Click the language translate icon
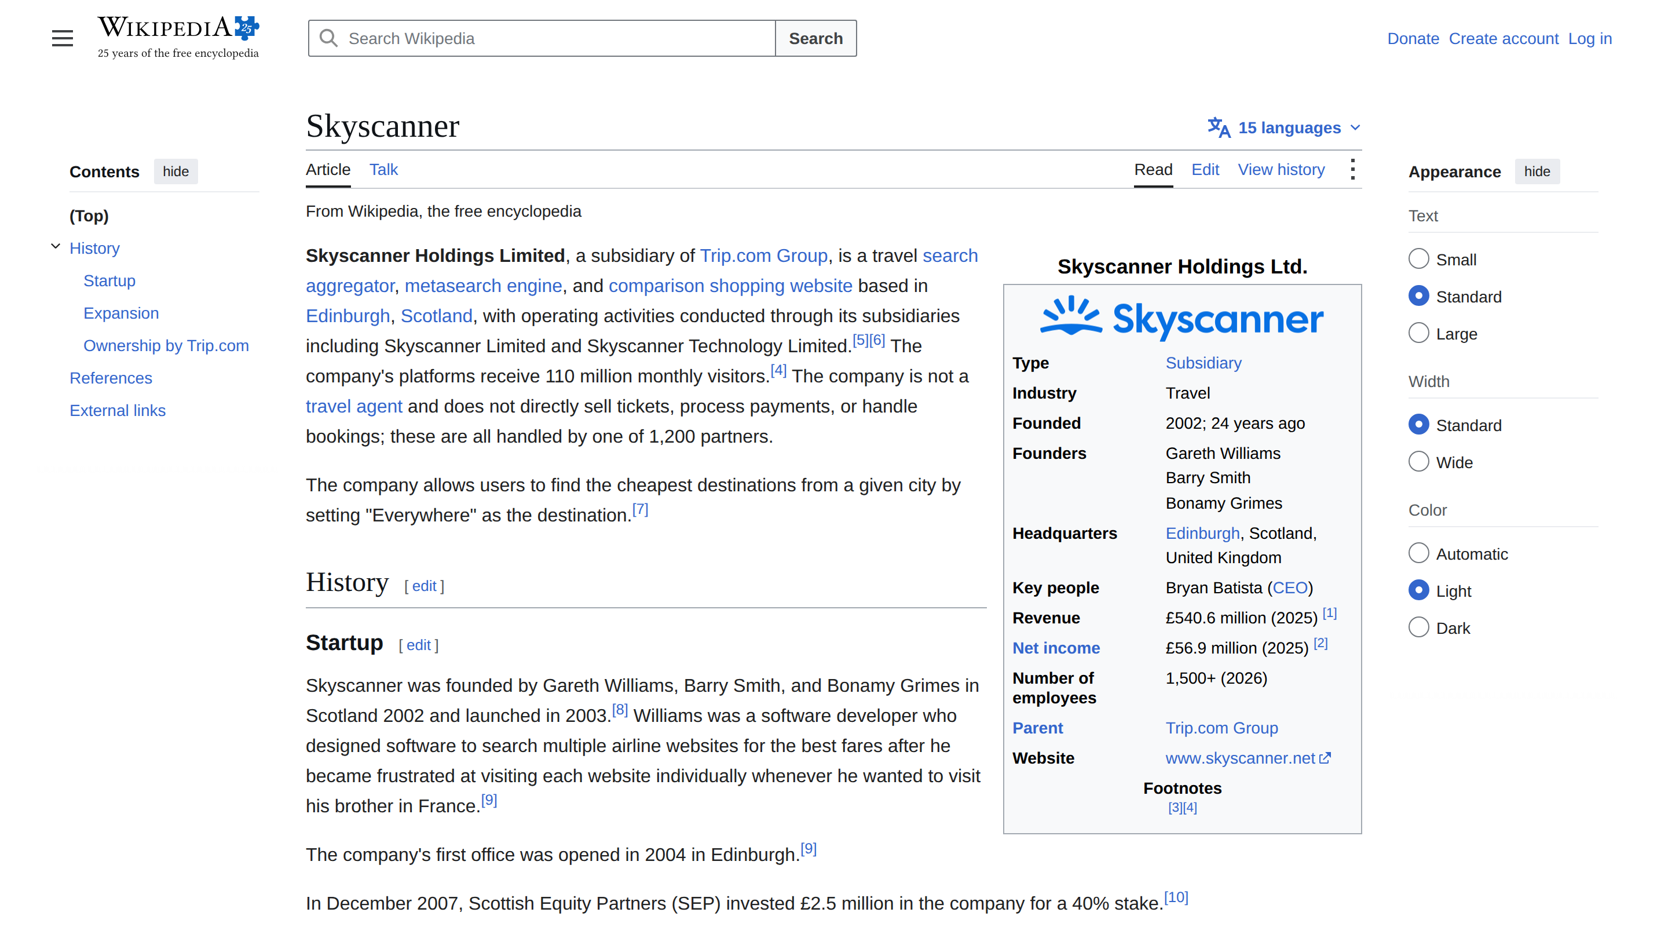The width and height of the screenshot is (1668, 927). (x=1219, y=127)
